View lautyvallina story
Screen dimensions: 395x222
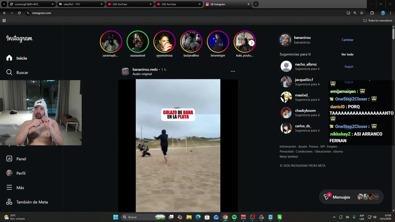tap(191, 42)
